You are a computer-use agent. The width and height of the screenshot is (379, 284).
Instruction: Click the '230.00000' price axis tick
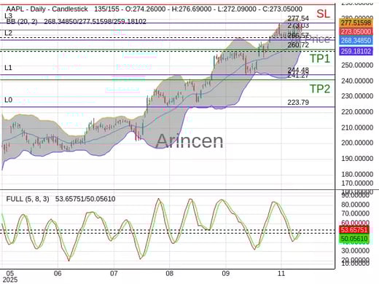[x=357, y=96]
